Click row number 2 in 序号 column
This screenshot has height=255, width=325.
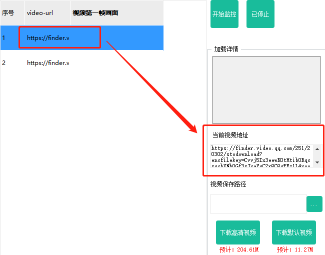coord(11,63)
